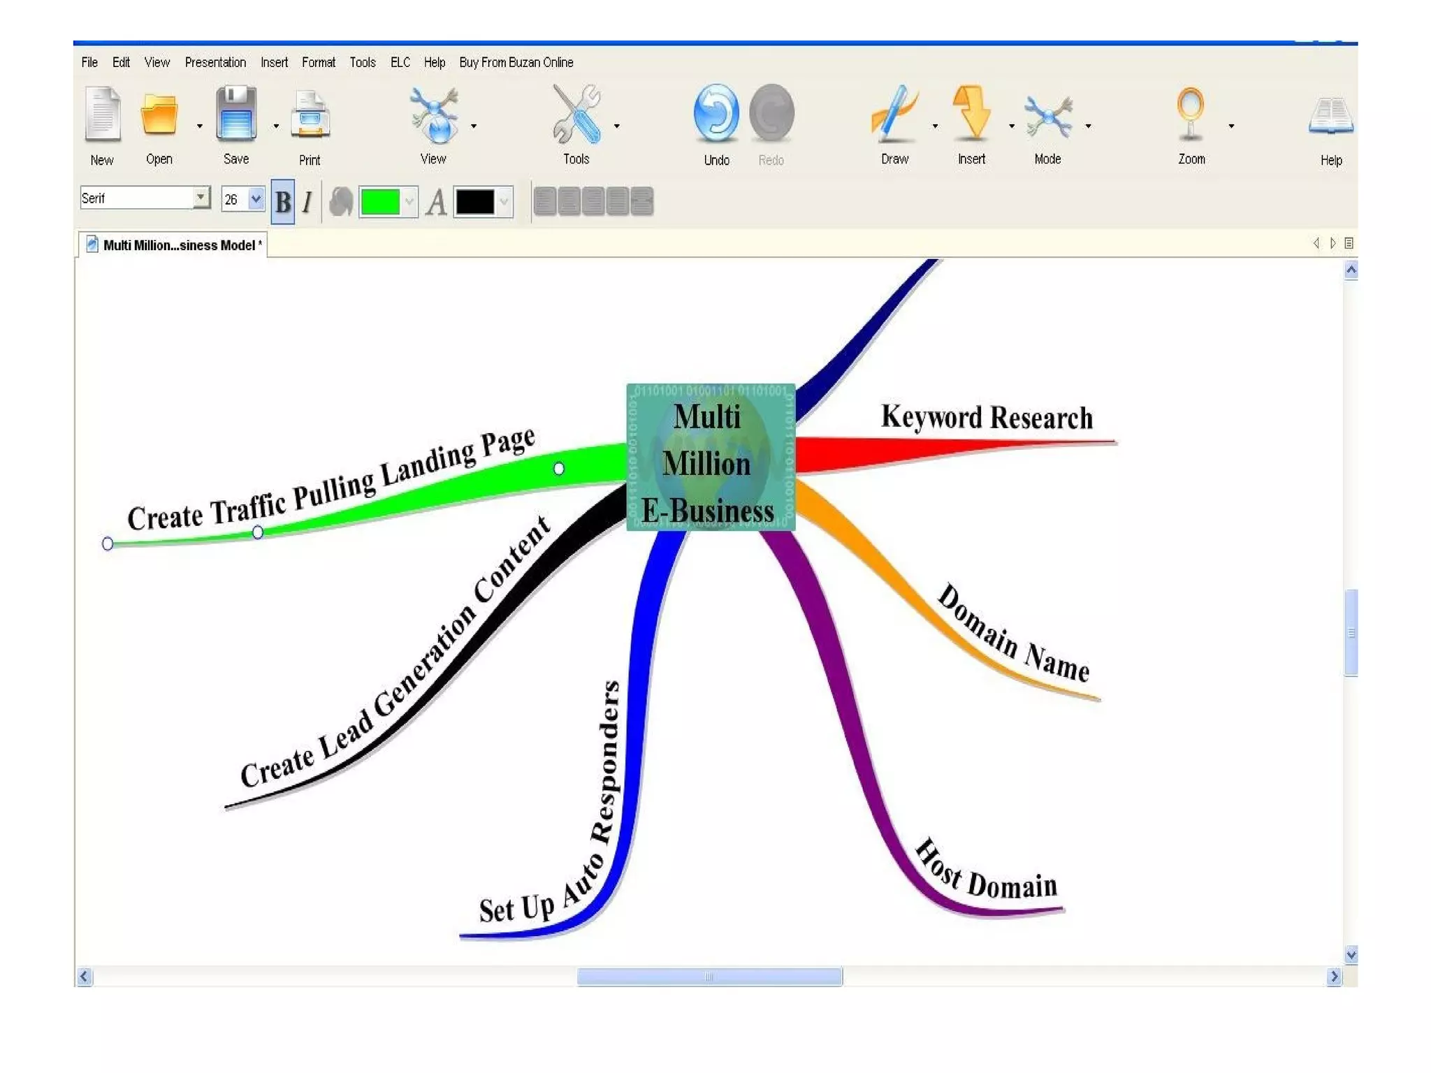Viewport: 1431px width, 1073px height.
Task: Open the Presentation menu
Action: point(215,62)
